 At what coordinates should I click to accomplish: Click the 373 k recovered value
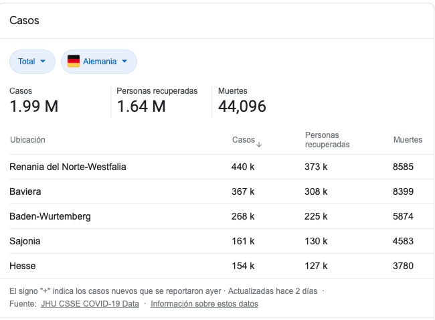pyautogui.click(x=316, y=167)
